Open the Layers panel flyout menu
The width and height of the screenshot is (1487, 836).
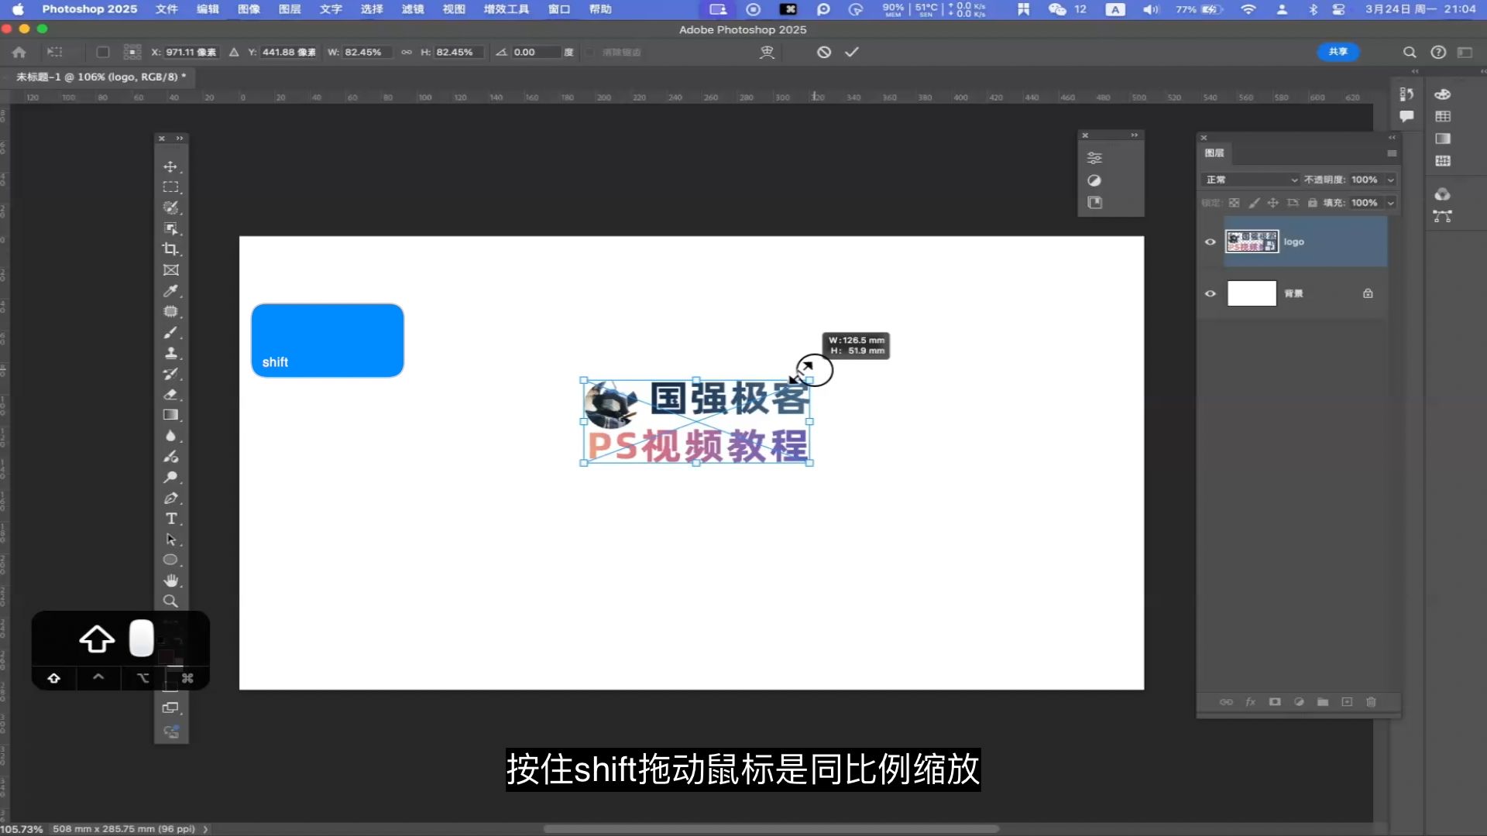pyautogui.click(x=1392, y=153)
